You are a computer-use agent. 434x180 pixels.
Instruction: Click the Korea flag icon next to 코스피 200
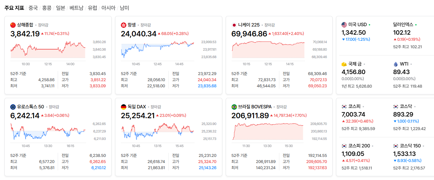coord(344,146)
